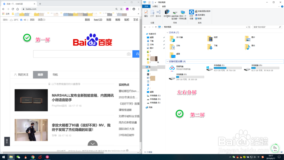The width and height of the screenshot is (284, 160).
Task: Click the camera image-search icon in Baidu
Action: pyautogui.click(x=129, y=54)
